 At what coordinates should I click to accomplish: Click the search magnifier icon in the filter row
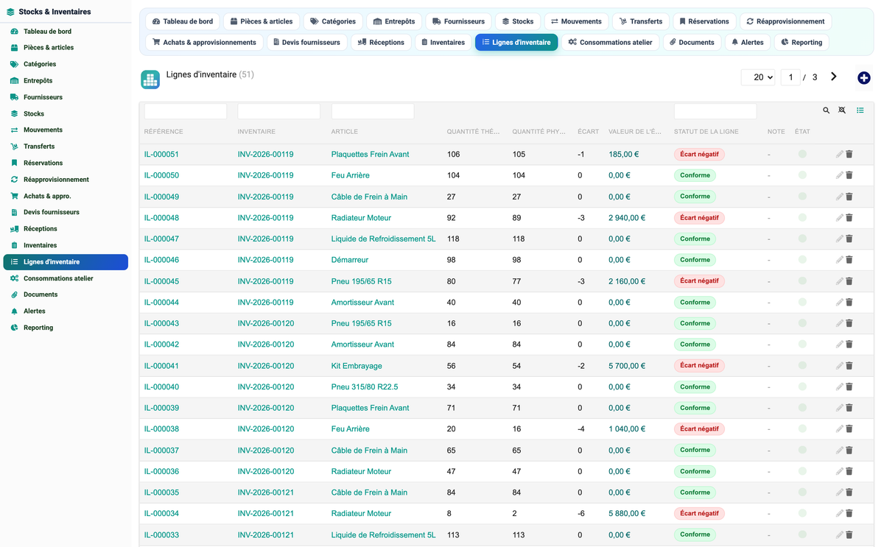(x=826, y=110)
